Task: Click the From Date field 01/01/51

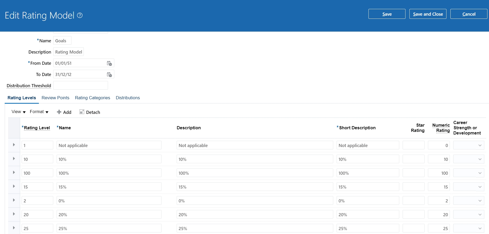Action: pos(79,63)
